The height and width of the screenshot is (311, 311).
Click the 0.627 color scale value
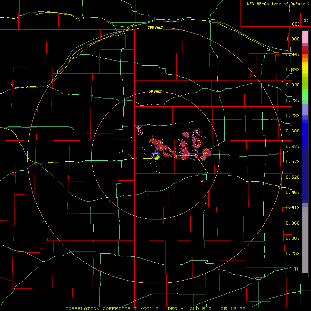(293, 147)
